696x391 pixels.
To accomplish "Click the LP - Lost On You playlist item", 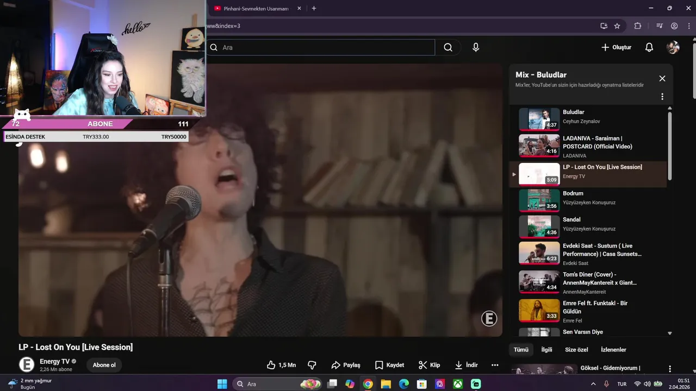I will tap(588, 174).
